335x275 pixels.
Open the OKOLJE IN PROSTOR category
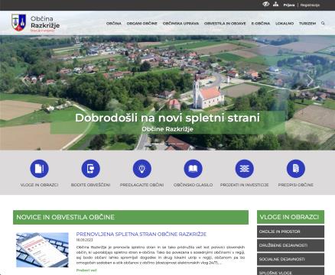291,231
